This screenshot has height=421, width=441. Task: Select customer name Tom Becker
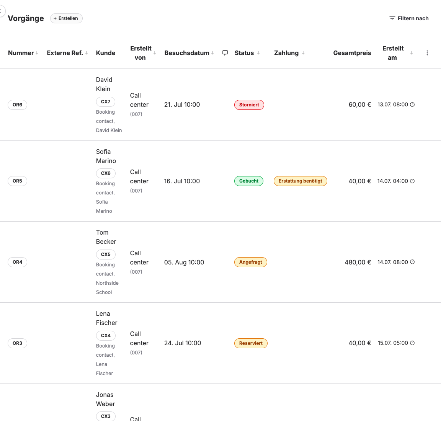click(106, 237)
